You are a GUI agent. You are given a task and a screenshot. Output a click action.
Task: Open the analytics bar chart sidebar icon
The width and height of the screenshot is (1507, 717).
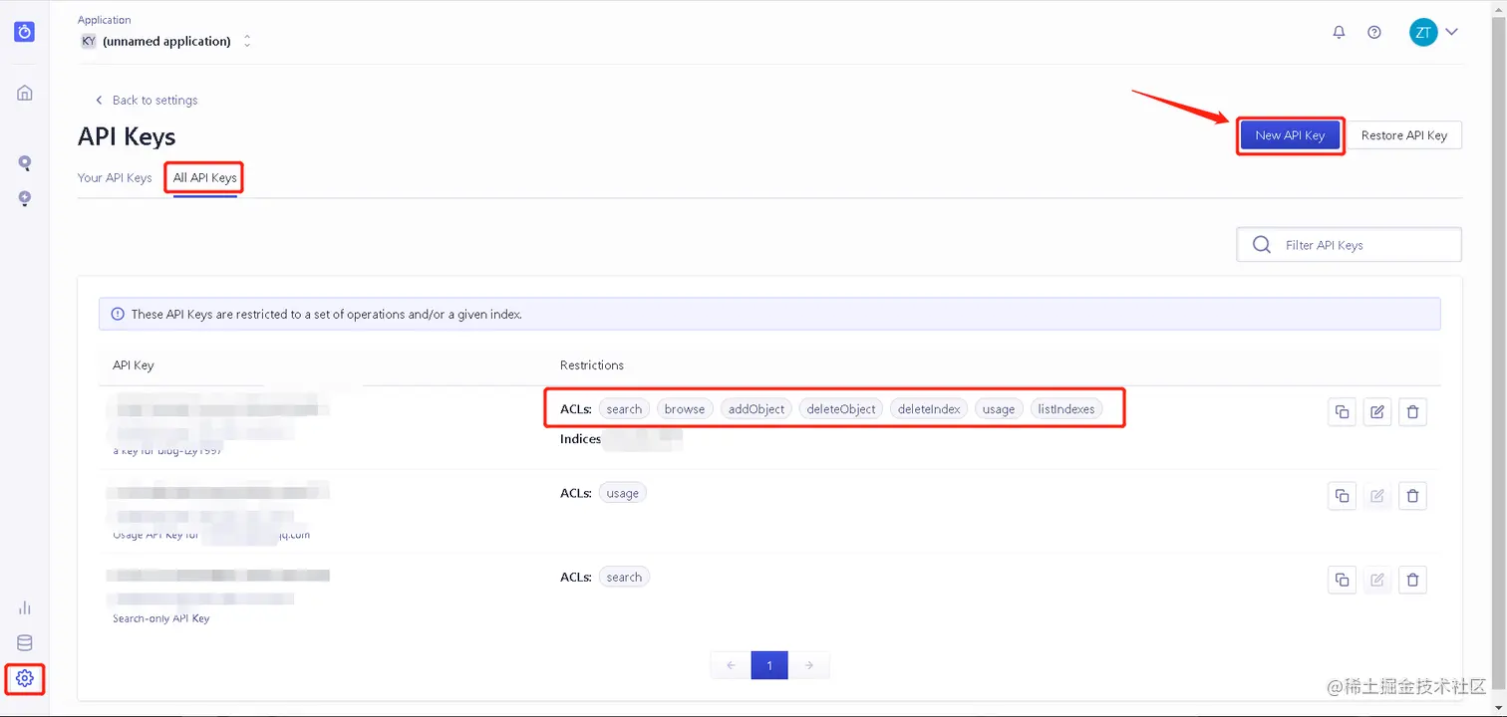25,607
